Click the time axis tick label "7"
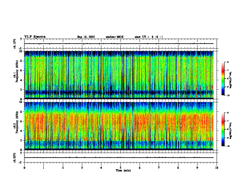244x188 pixels. click(x=159, y=168)
